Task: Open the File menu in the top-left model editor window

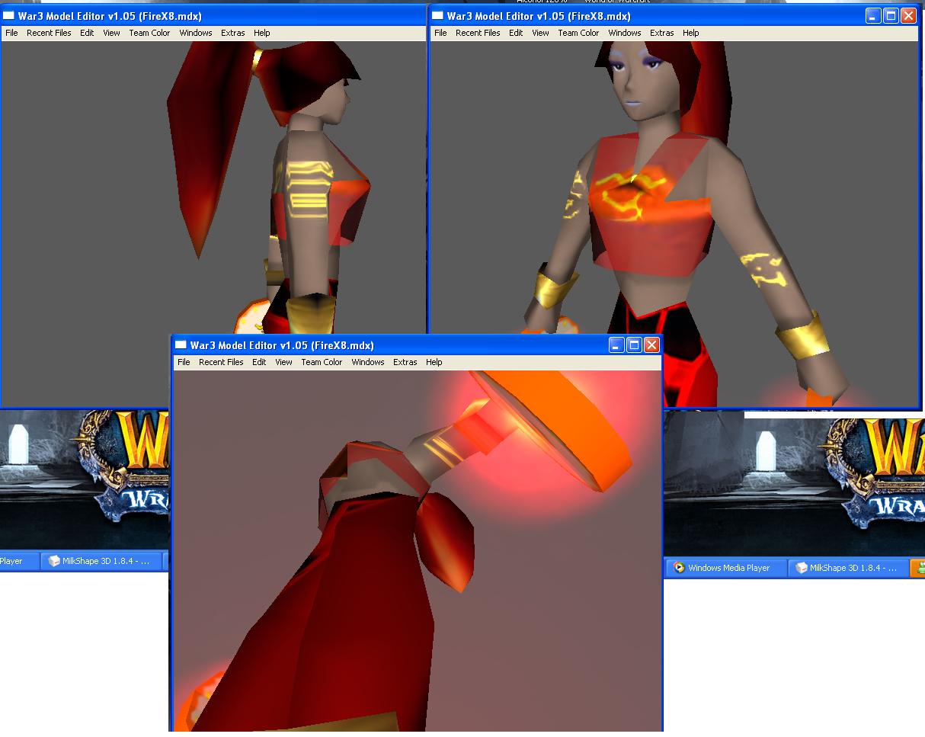Action: tap(12, 33)
